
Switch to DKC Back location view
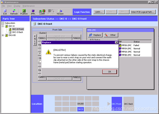[x=129, y=104]
